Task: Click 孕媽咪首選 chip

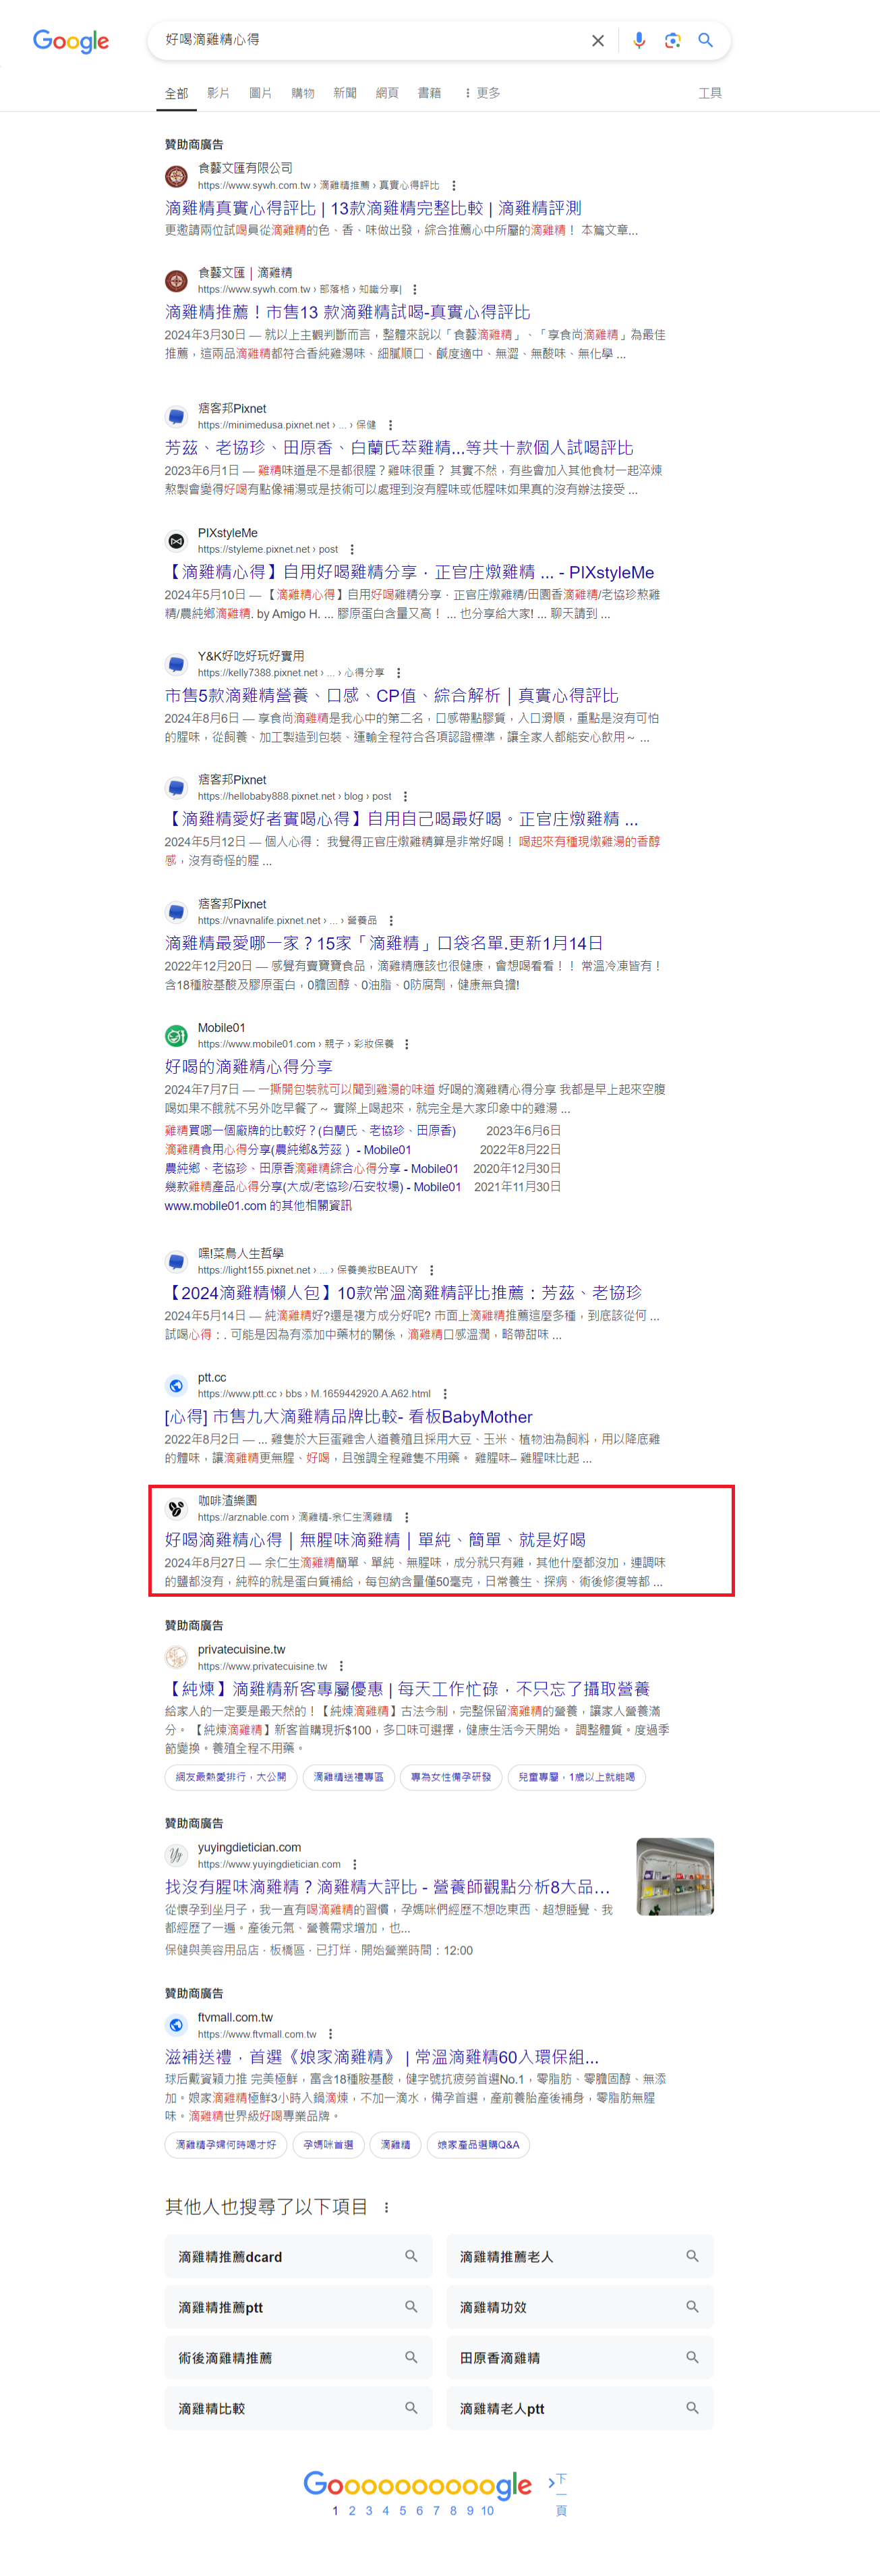Action: (x=328, y=2145)
